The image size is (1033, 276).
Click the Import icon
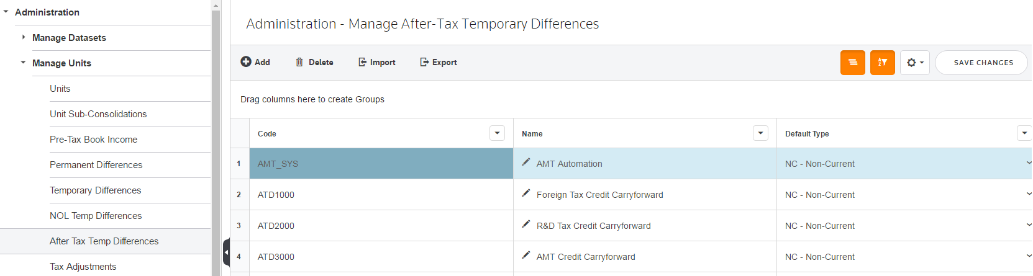pos(362,62)
